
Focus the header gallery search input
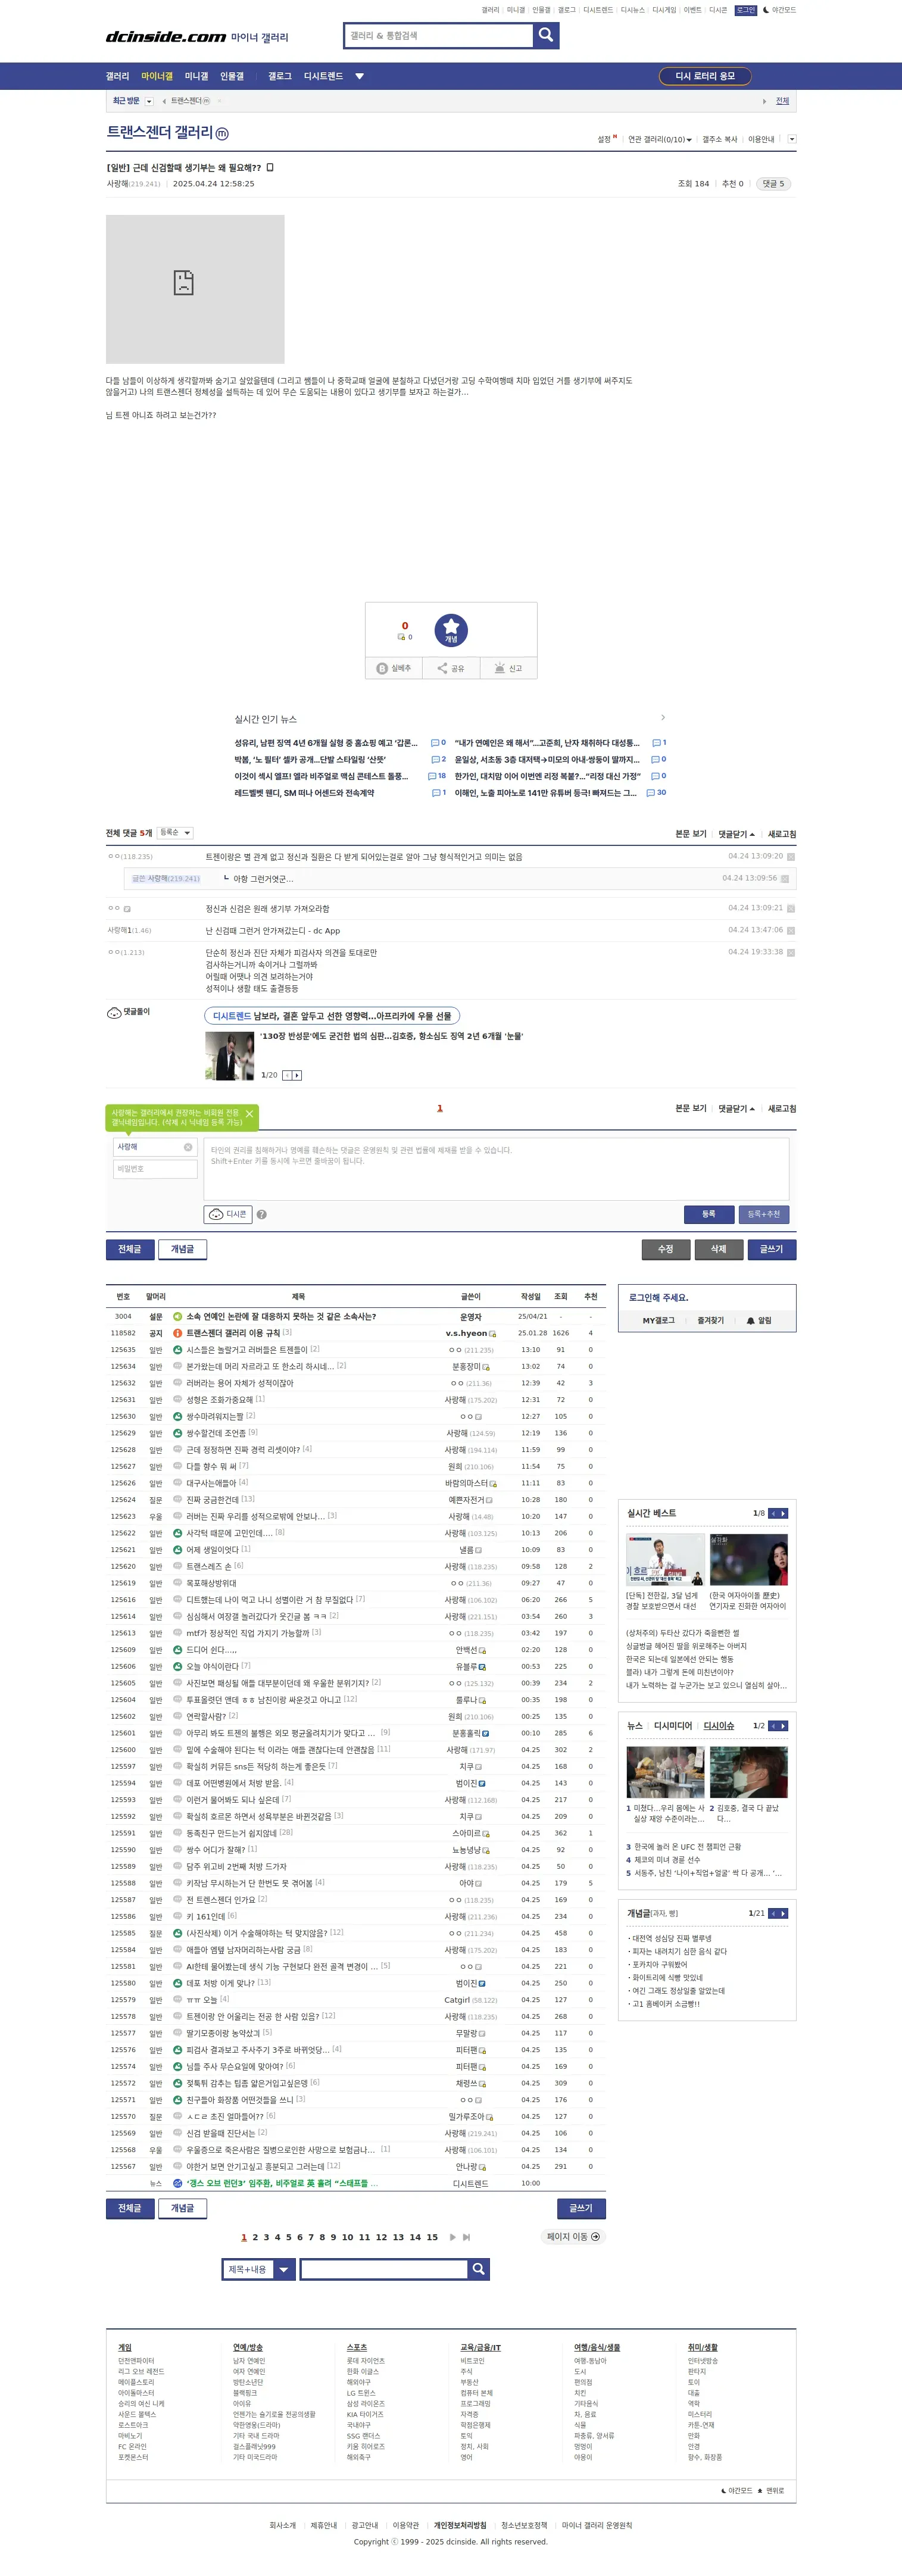[x=438, y=35]
